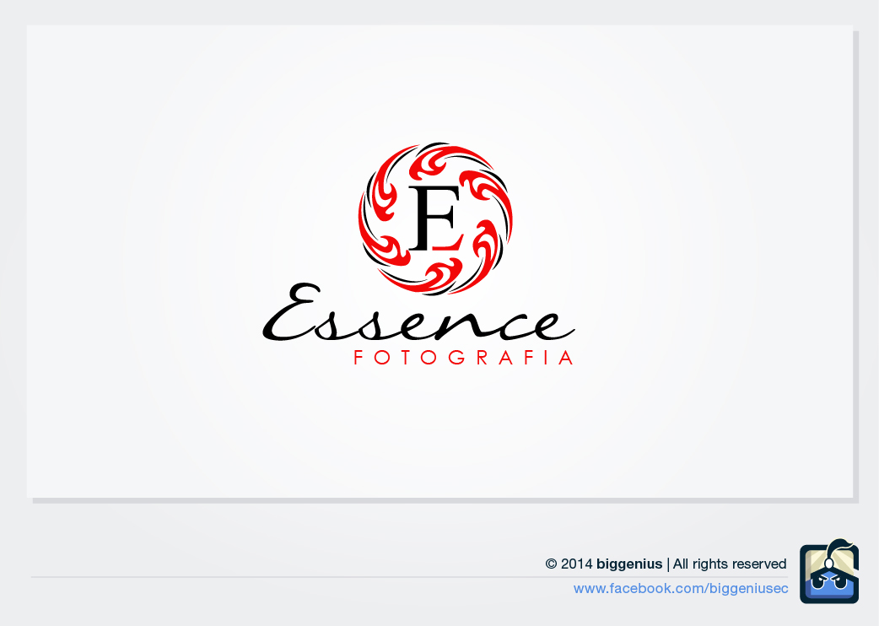Click the bold biggenius name
Viewport: 879px width, 626px height.
coord(629,564)
